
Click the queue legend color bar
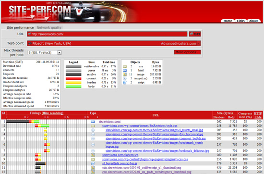[x=73, y=70]
